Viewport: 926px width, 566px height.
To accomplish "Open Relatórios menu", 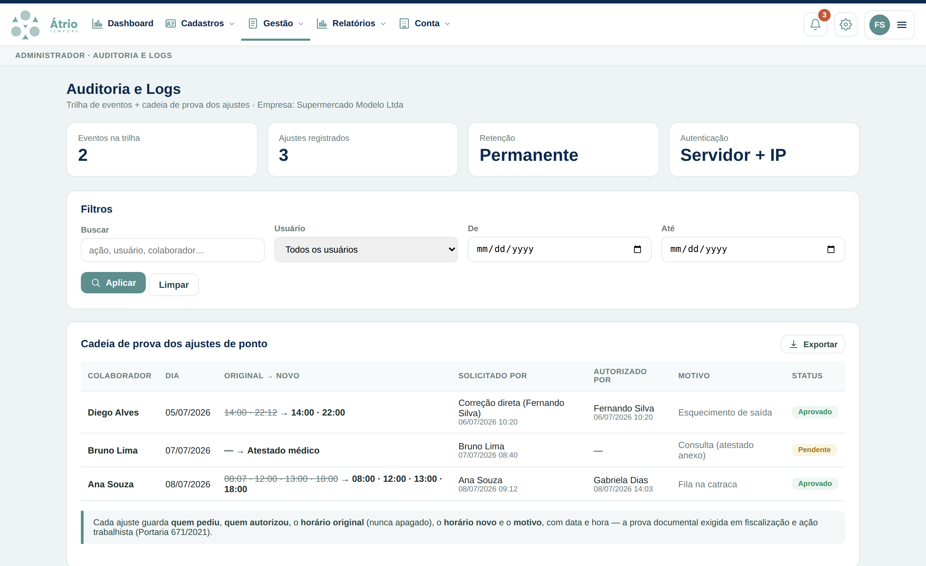I will [351, 24].
